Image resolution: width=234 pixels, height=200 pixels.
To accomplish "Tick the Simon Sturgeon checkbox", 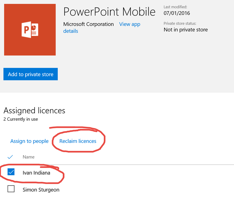I will [x=11, y=189].
